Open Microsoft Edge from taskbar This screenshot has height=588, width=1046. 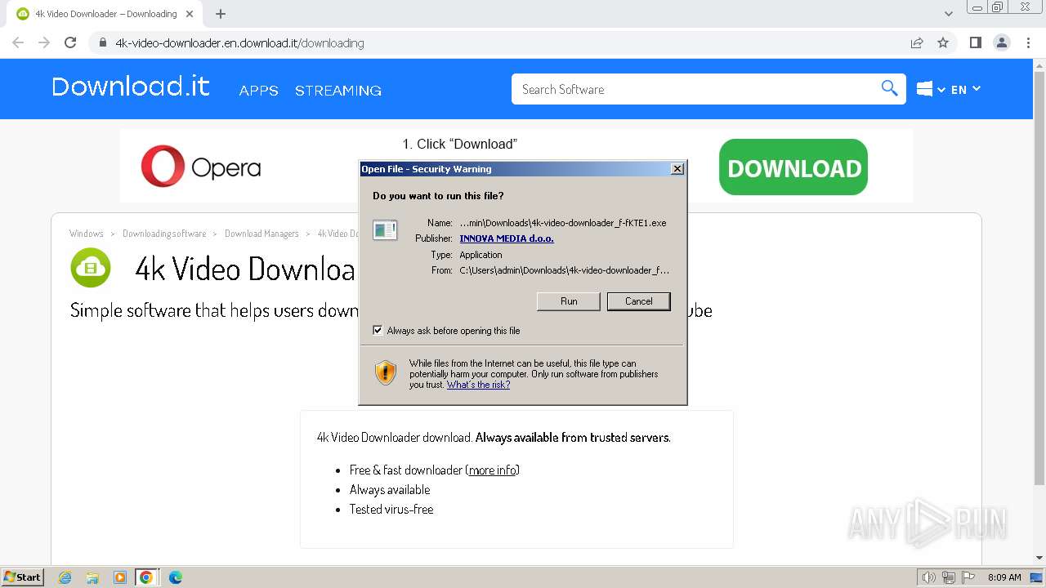(175, 577)
